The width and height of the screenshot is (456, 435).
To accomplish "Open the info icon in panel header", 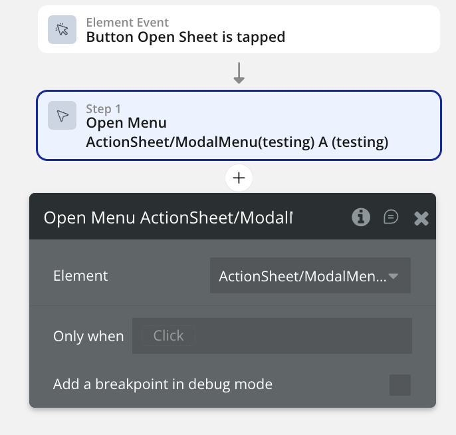I will coord(361,217).
